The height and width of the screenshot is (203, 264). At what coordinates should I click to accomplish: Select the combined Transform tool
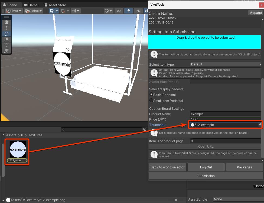(6, 51)
